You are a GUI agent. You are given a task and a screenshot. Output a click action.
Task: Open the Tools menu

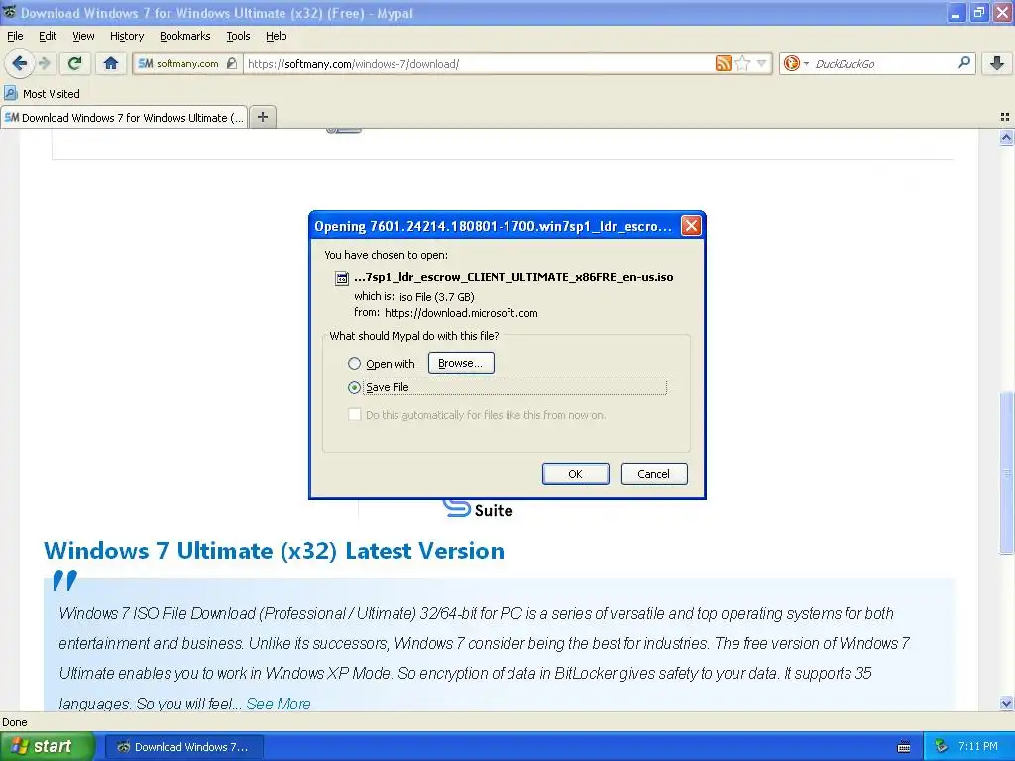click(238, 36)
